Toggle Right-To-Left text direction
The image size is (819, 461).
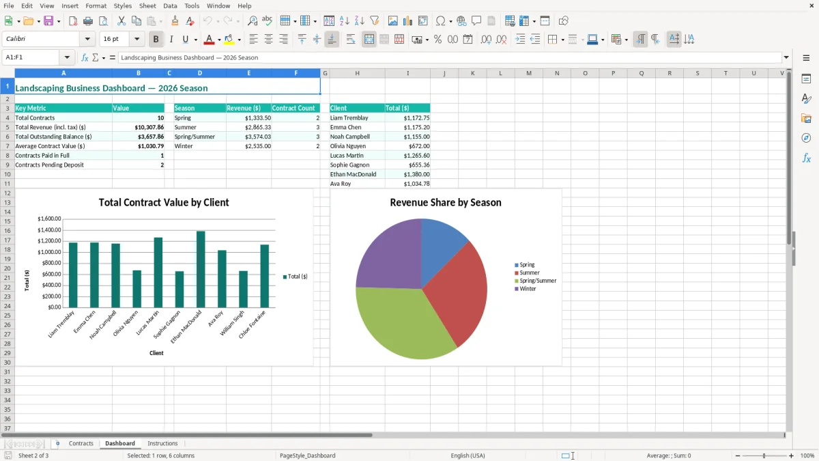pos(655,40)
